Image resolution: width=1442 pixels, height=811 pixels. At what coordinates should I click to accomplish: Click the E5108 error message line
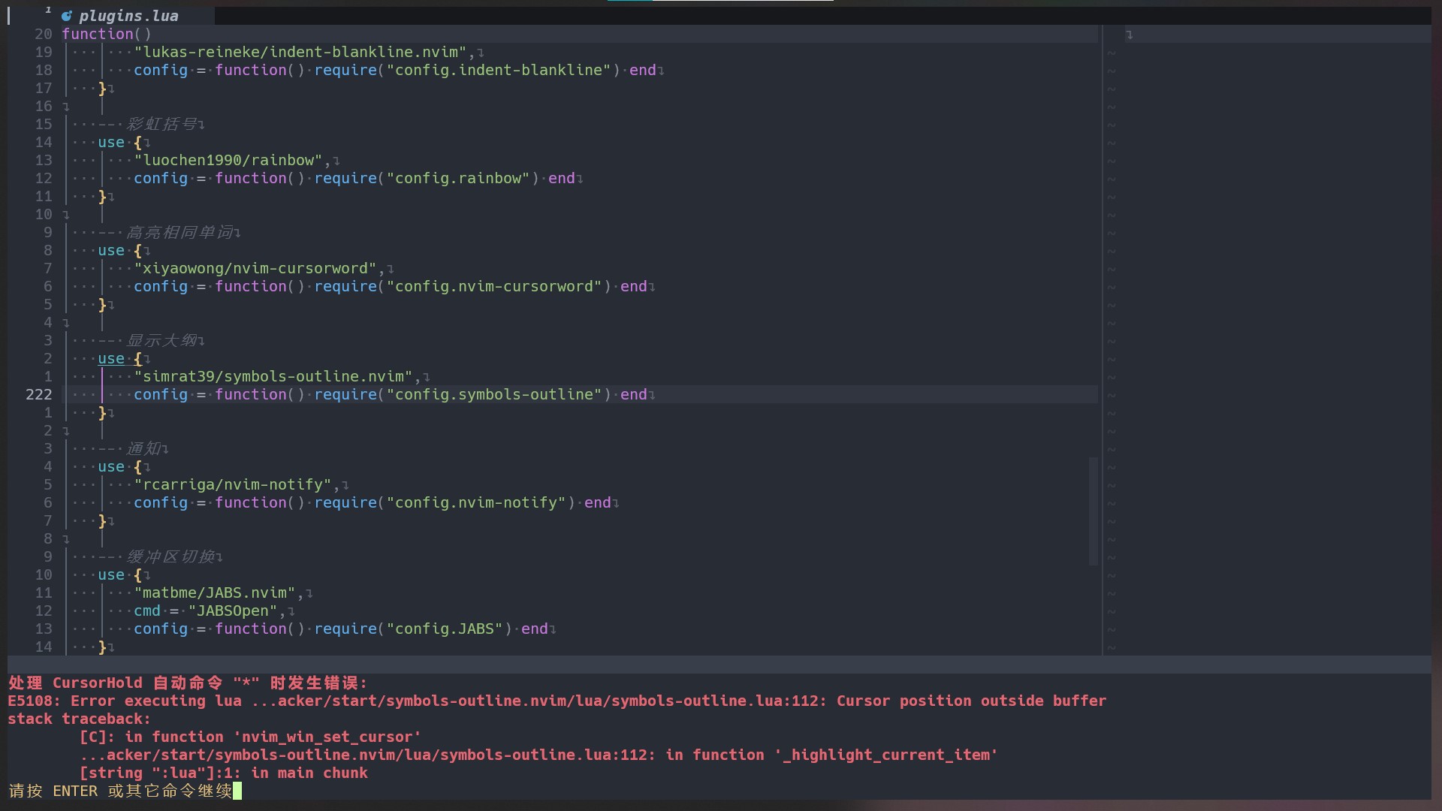pyautogui.click(x=556, y=701)
